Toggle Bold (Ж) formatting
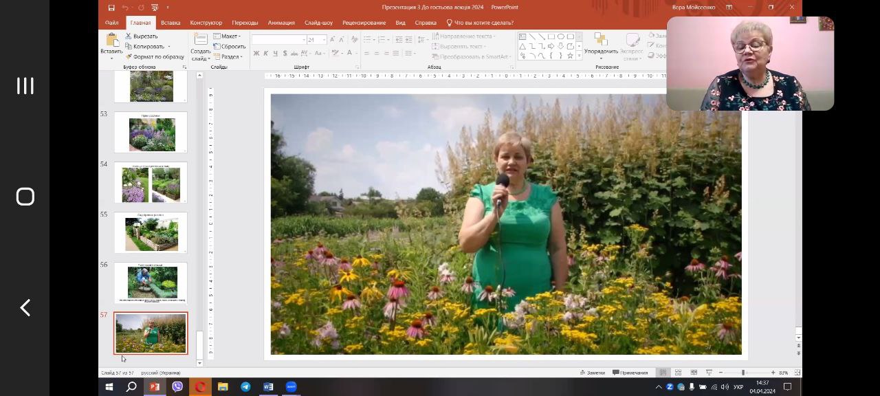This screenshot has height=396, width=880. pos(256,53)
